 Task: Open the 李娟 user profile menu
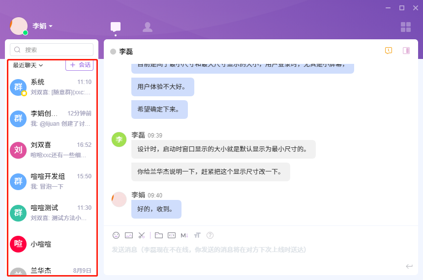click(x=42, y=26)
